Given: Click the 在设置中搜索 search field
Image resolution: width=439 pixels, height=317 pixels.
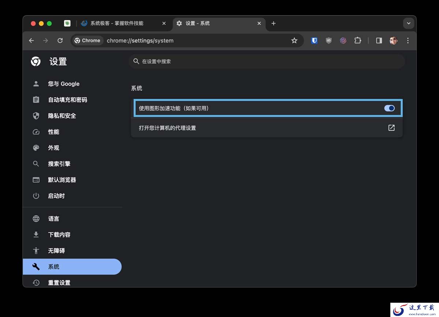Looking at the screenshot, I should 267,61.
